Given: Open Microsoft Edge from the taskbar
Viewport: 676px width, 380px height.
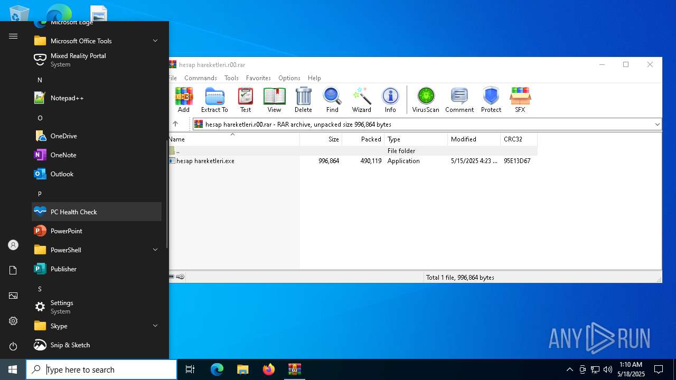Looking at the screenshot, I should click(x=217, y=369).
